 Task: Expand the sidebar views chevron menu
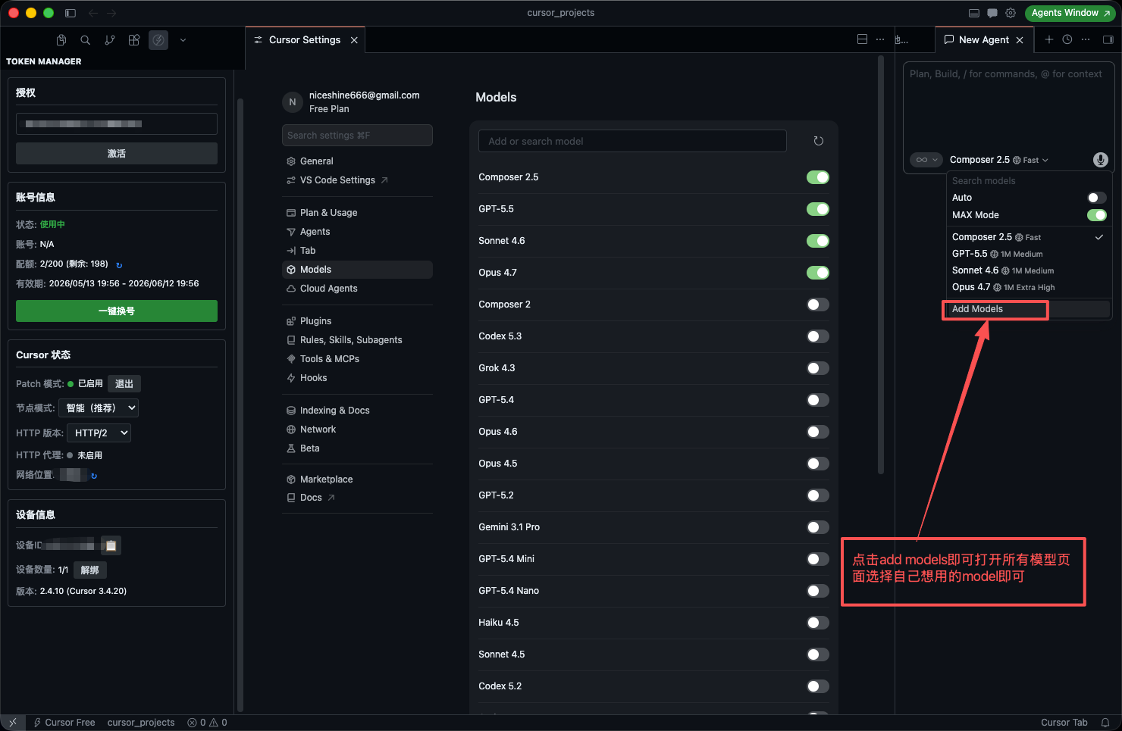(183, 40)
